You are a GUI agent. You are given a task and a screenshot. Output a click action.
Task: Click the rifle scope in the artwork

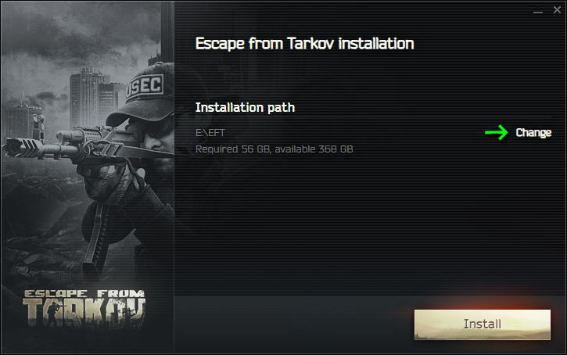tap(81, 136)
